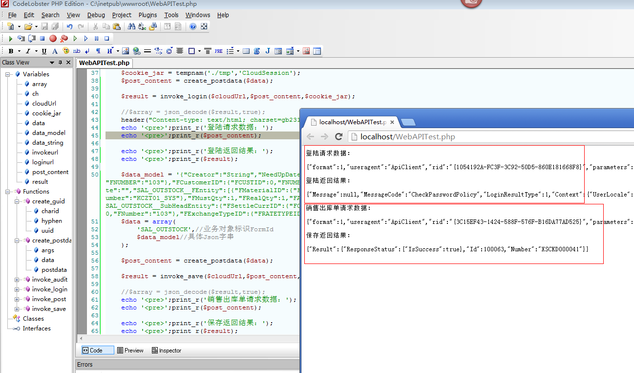Screen dimensions: 634x373
Task: Click the Pause debug icon
Action: [x=96, y=38]
